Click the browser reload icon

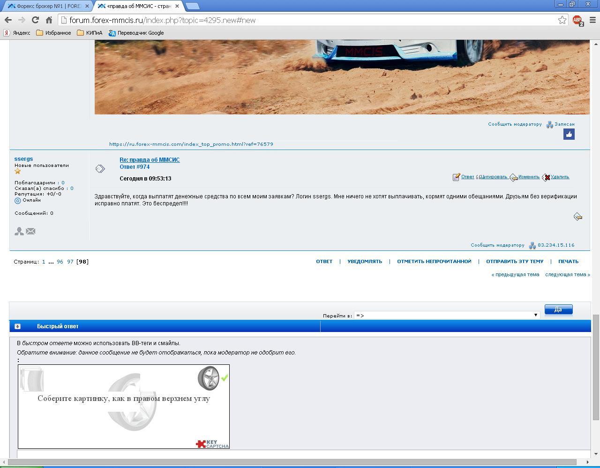tap(35, 20)
